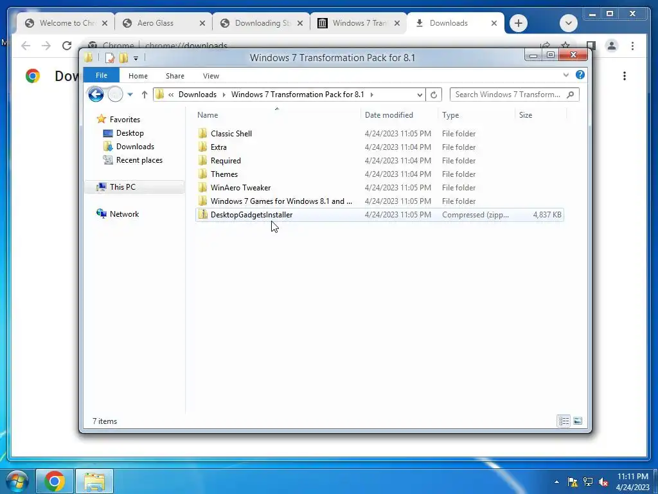Sort by Type column header
Viewport: 658px width, 494px height.
tap(476, 114)
